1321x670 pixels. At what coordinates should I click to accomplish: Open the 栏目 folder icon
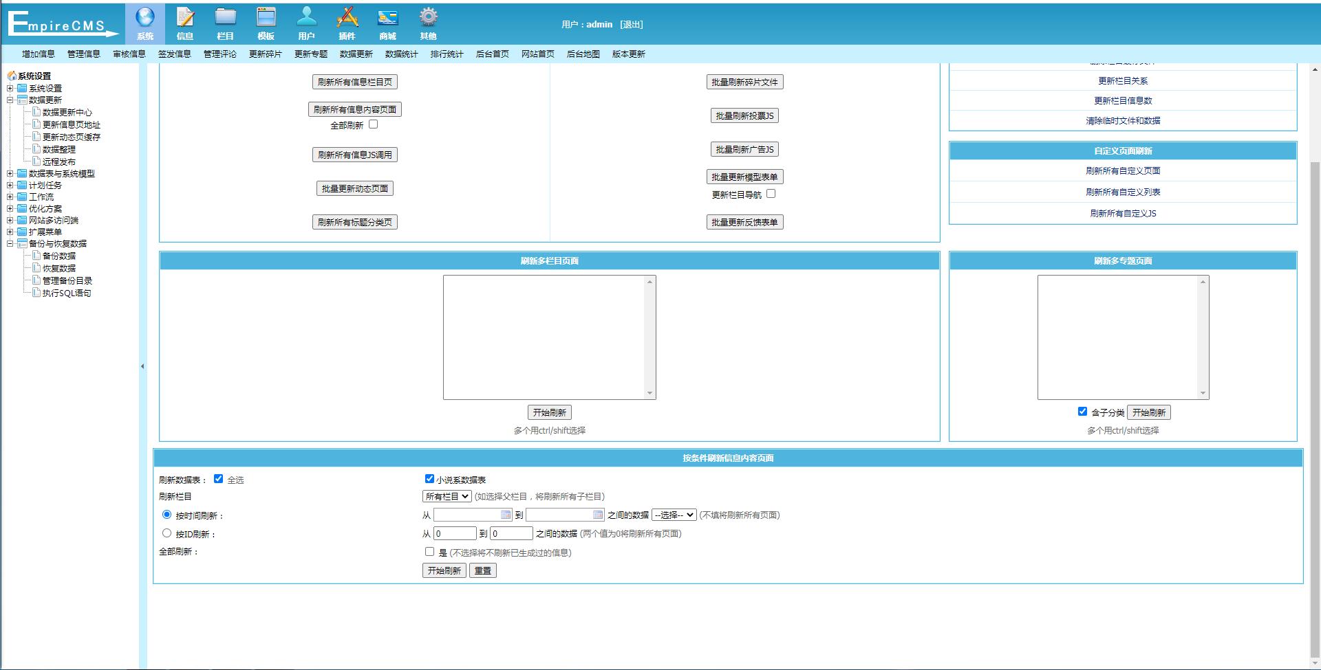point(225,17)
